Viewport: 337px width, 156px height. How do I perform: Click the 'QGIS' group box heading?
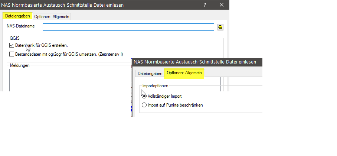[x=15, y=38]
